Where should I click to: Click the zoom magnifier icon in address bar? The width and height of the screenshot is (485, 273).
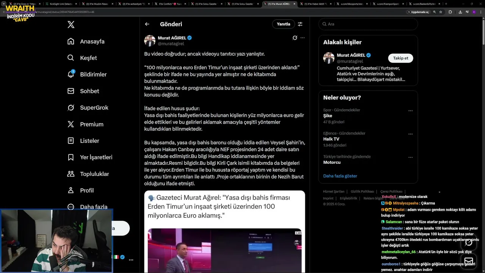[x=435, y=12]
